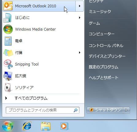Click the Windows Media Center label
This screenshot has width=137, height=132.
click(x=35, y=29)
